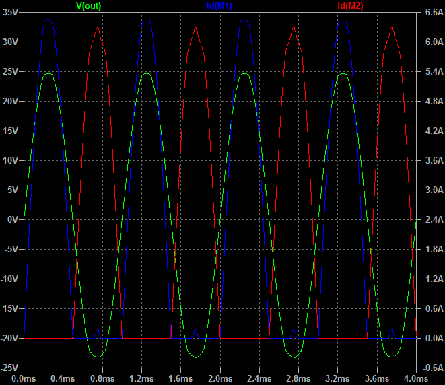Viewport: 445px width, 385px height.
Task: Click the -10V left axis label
Action: [x=9, y=279]
